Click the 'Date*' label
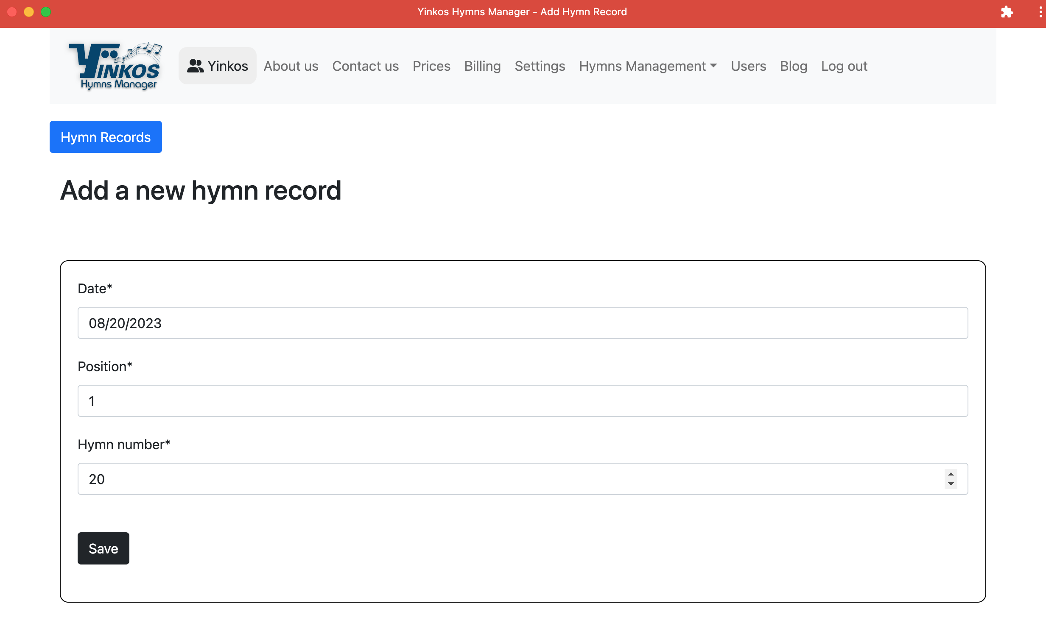Screen dimensions: 1046x634 pyautogui.click(x=95, y=288)
